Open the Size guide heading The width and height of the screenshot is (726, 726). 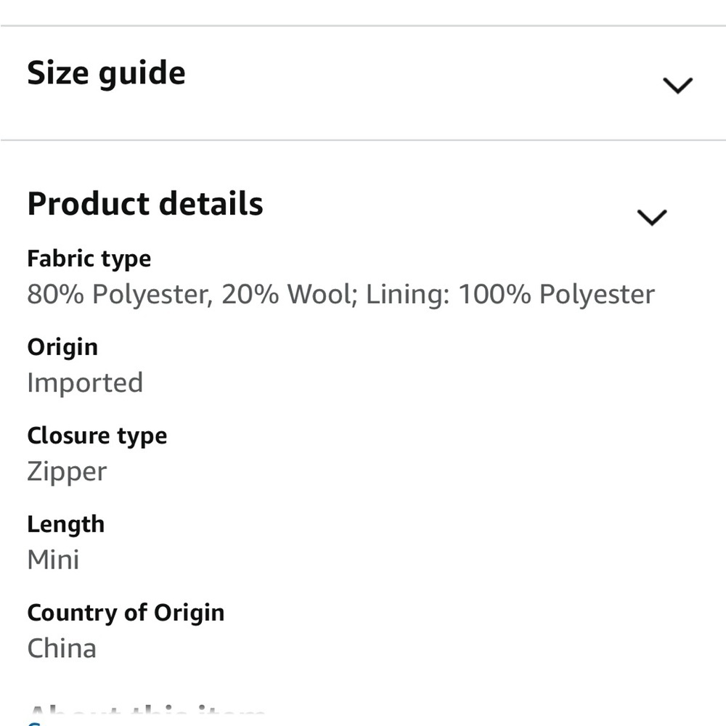point(106,73)
